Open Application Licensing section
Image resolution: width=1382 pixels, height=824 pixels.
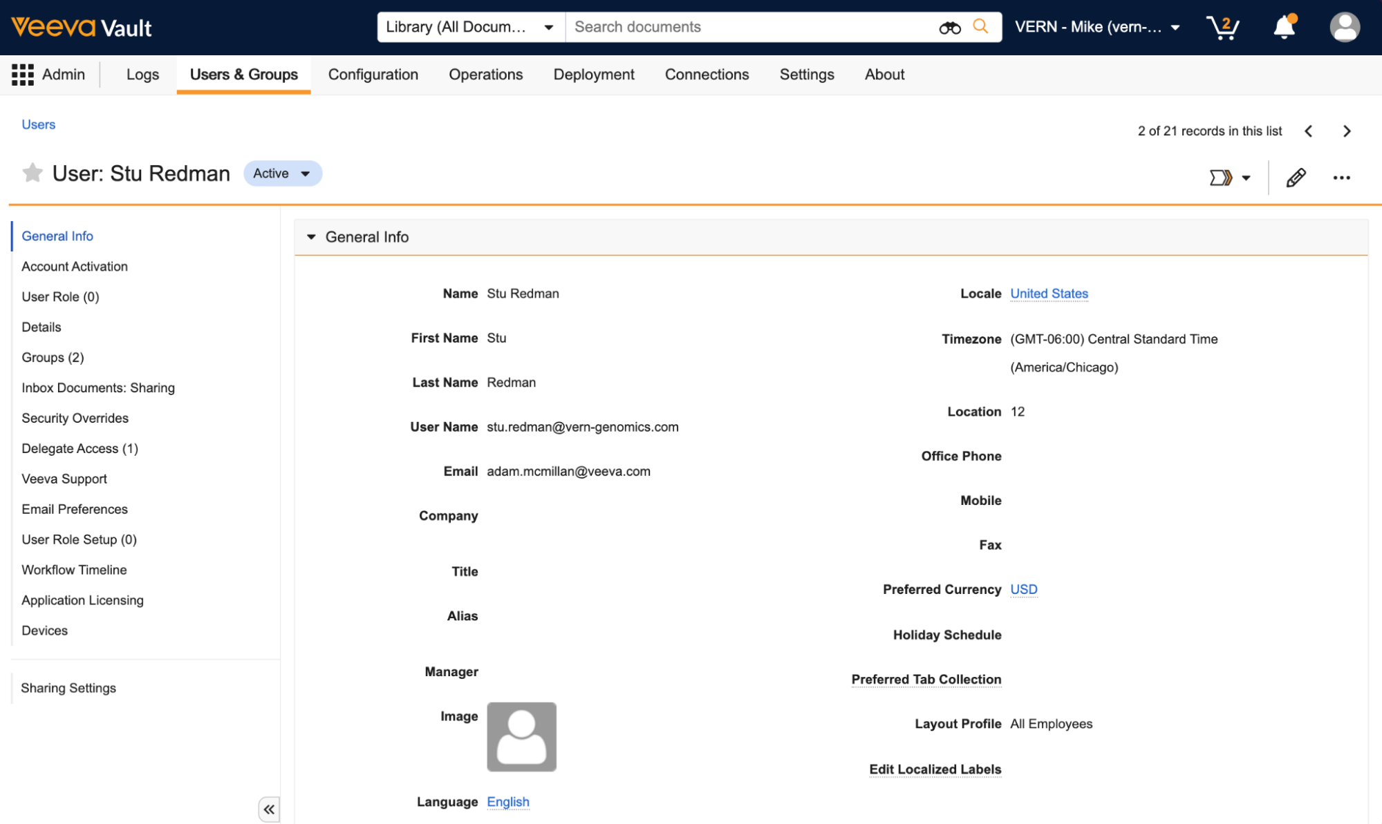pos(82,601)
